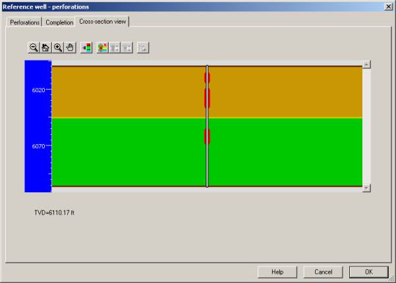Screen dimensions: 396x283
Task: Click the zoom out magnifier icon
Action: pos(34,47)
